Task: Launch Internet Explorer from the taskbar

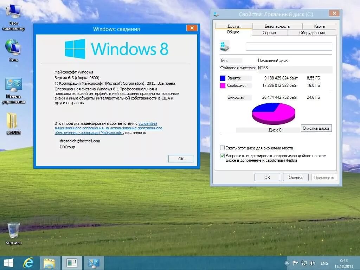Action: click(x=28, y=263)
